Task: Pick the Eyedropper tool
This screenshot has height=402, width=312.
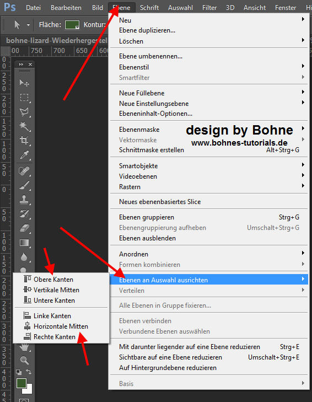Action: point(24,155)
